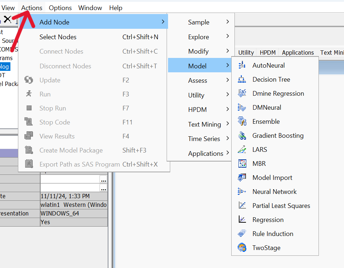Click the lower ellipsis browse button

[x=103, y=188]
